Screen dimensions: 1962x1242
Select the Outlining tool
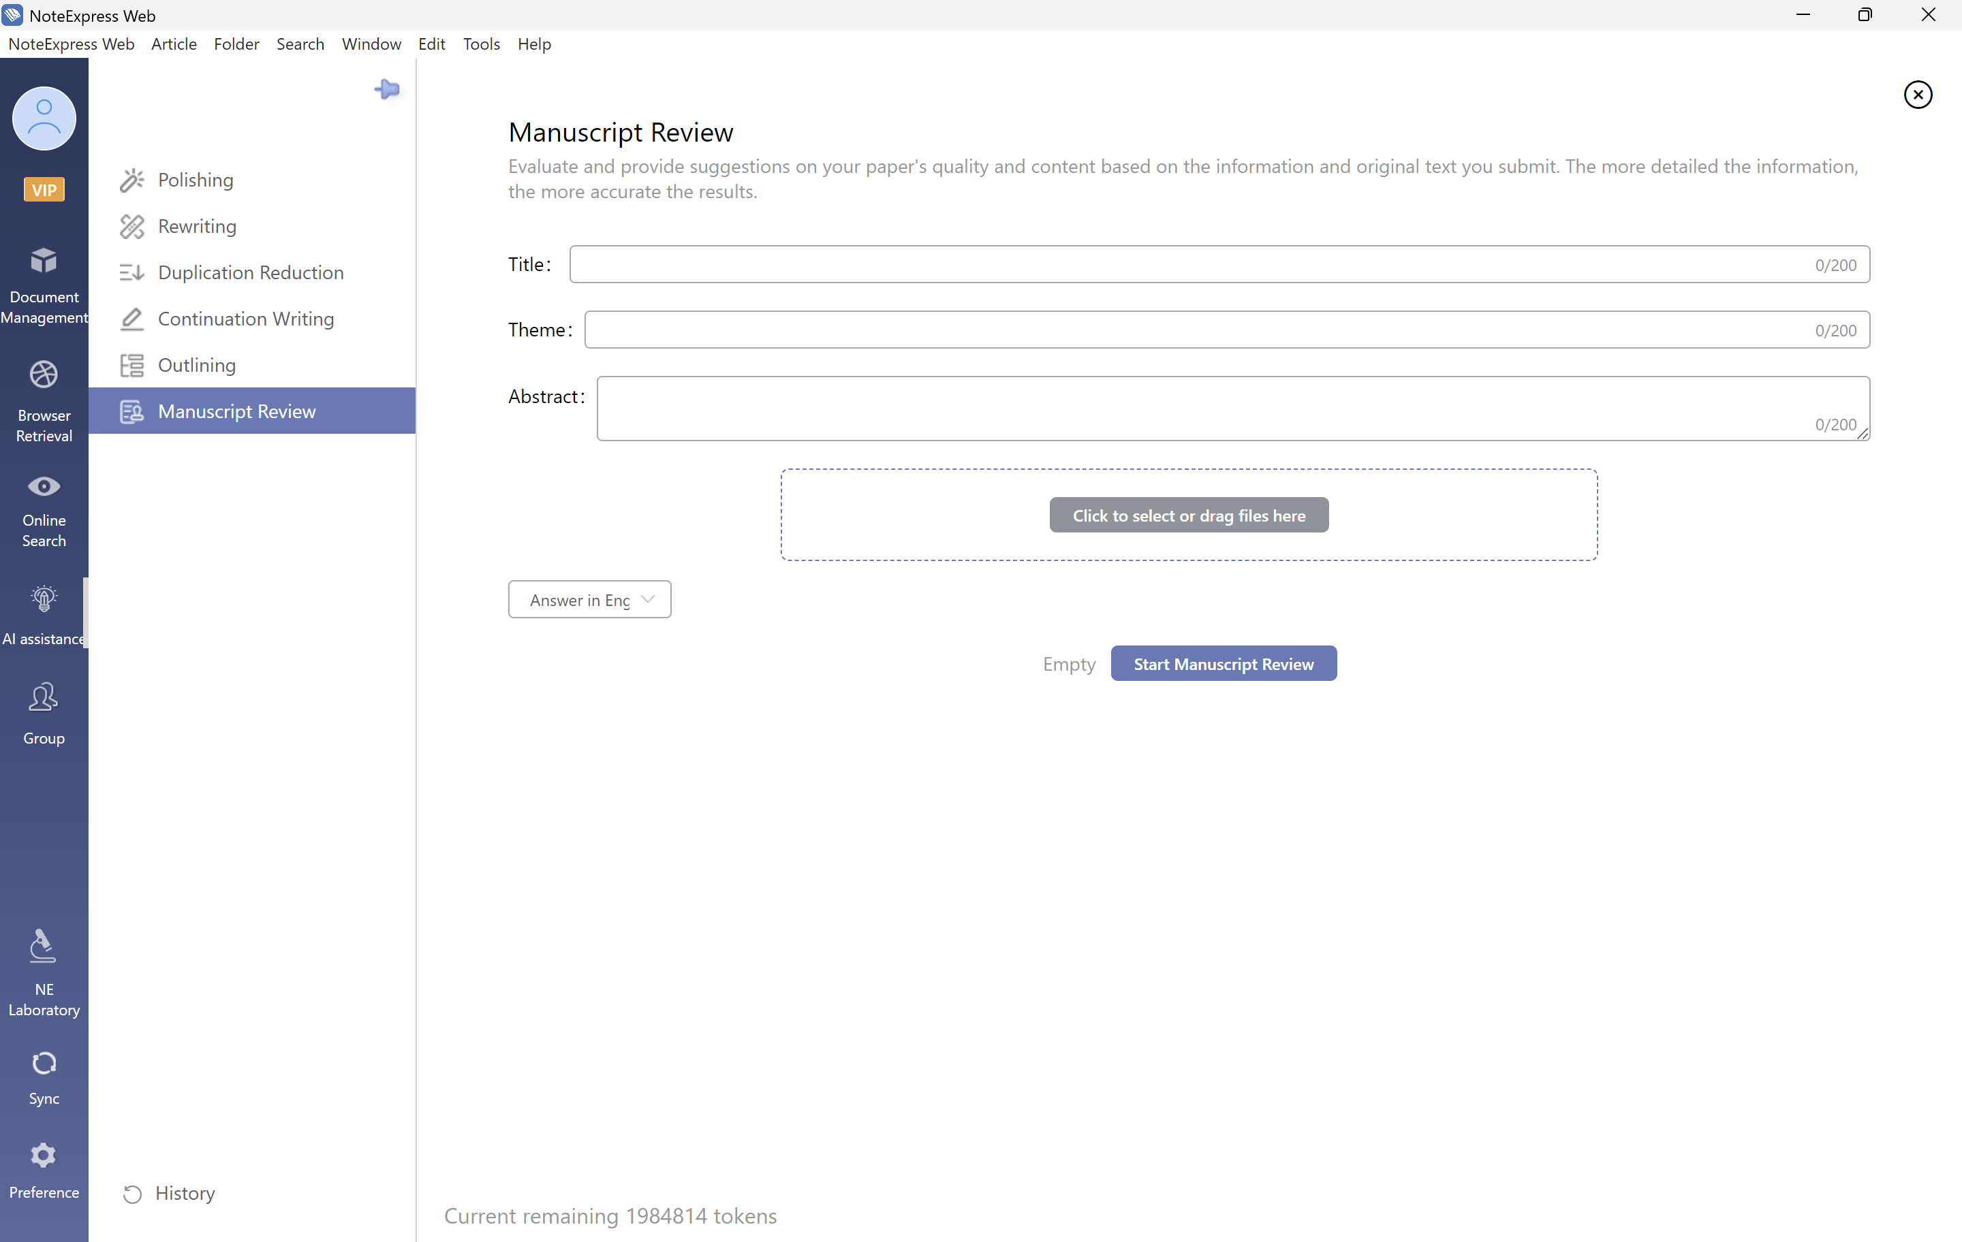tap(253, 366)
